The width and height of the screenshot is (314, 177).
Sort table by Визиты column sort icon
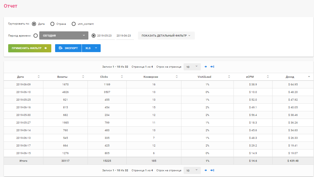point(83,77)
